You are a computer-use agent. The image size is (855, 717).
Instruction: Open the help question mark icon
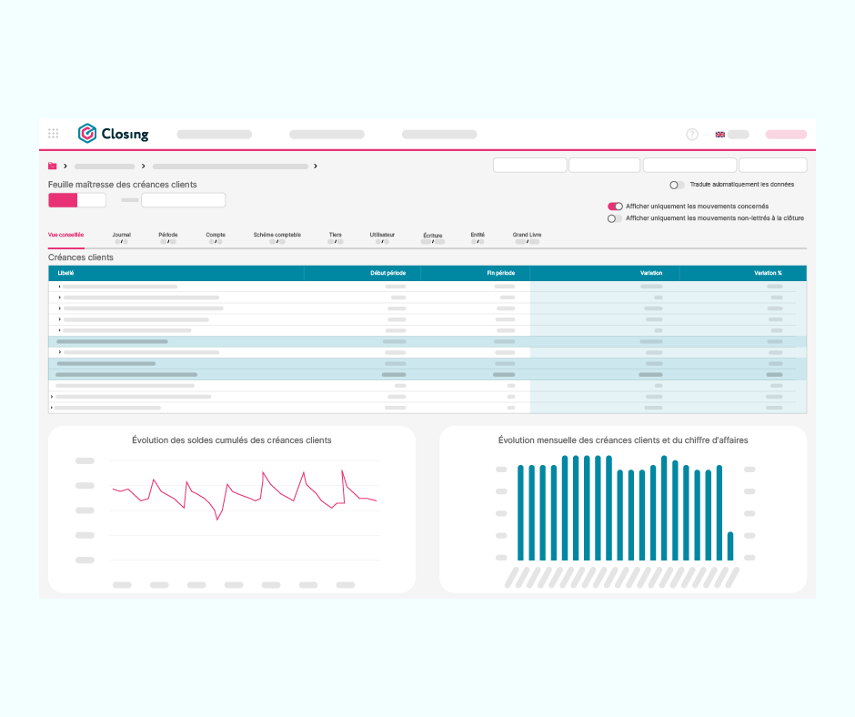click(x=692, y=135)
